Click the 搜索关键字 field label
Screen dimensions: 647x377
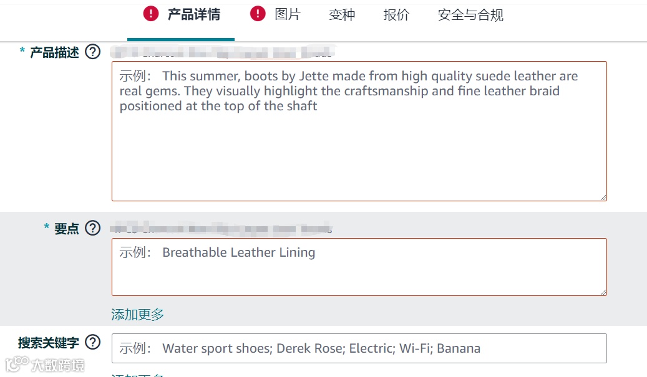tap(49, 343)
